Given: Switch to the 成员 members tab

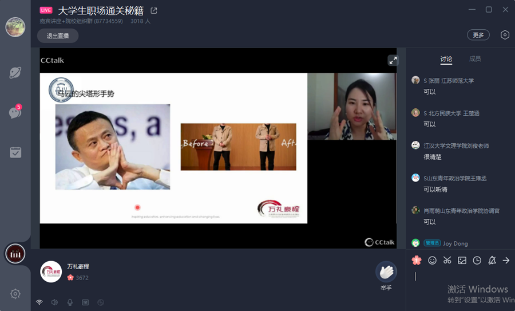Looking at the screenshot, I should 475,59.
